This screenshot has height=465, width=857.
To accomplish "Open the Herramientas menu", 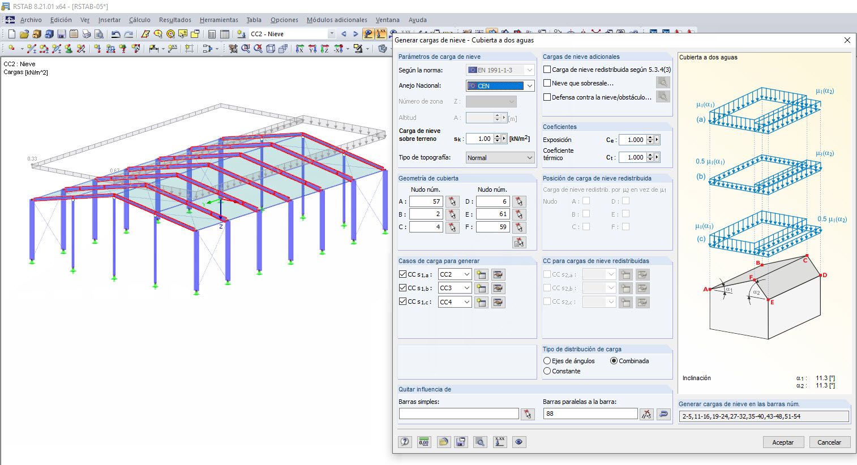I will [219, 20].
